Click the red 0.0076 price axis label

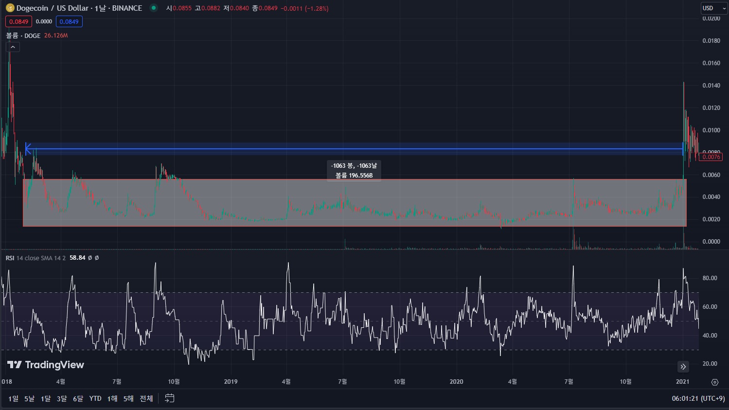point(711,157)
